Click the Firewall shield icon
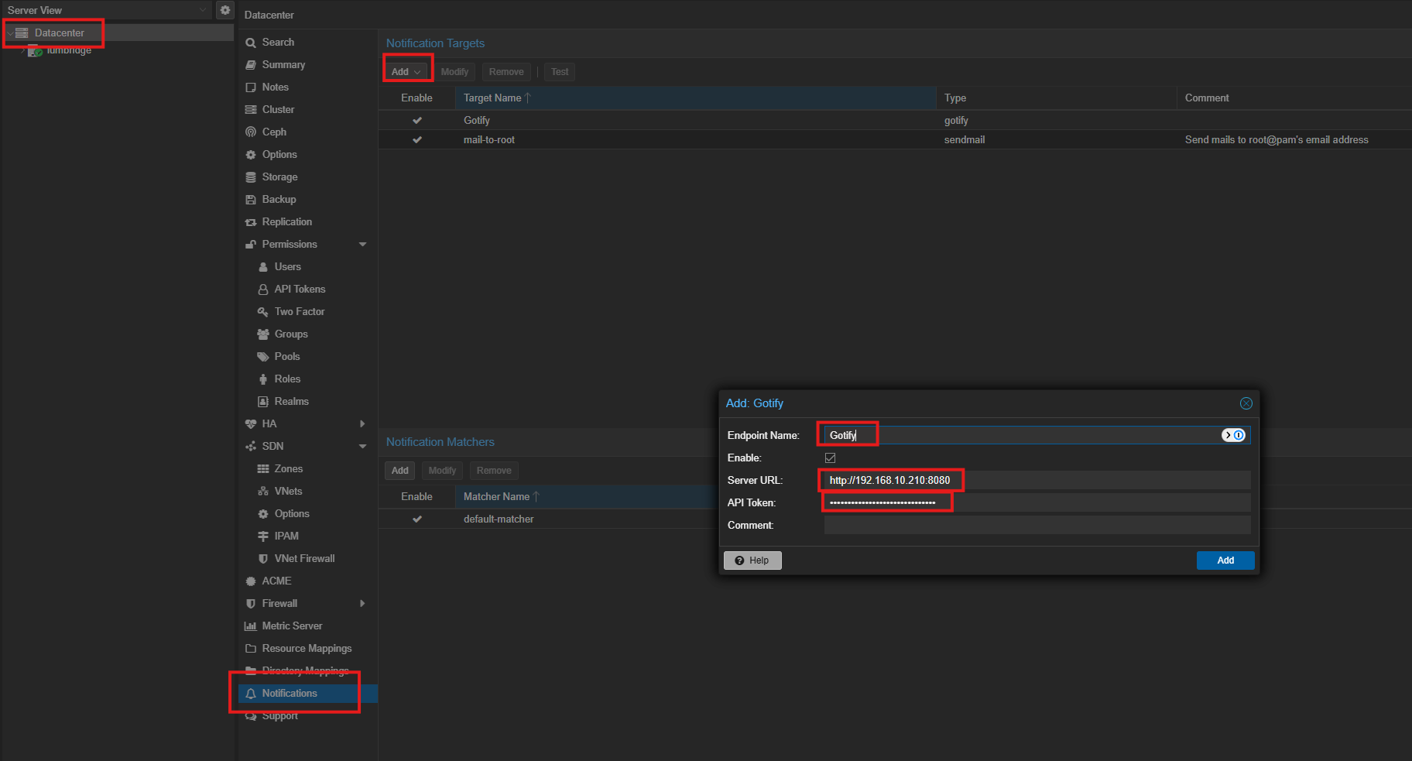This screenshot has width=1412, height=761. click(x=251, y=604)
